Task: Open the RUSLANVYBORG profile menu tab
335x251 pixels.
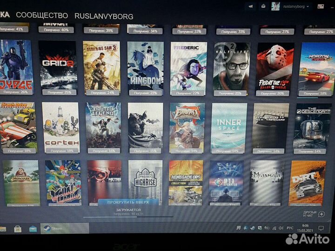Action: [x=104, y=16]
